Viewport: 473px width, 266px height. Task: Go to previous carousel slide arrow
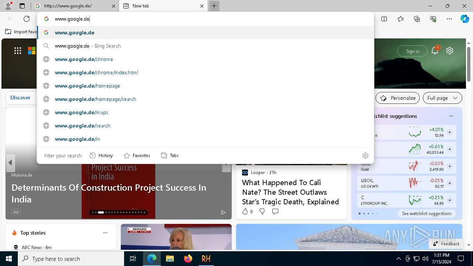coord(10,163)
